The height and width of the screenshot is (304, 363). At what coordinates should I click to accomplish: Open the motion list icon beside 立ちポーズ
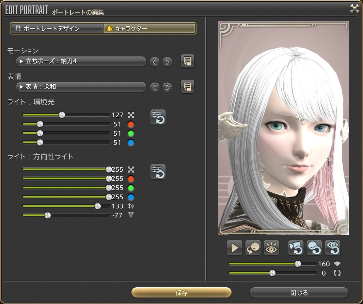[x=187, y=62]
